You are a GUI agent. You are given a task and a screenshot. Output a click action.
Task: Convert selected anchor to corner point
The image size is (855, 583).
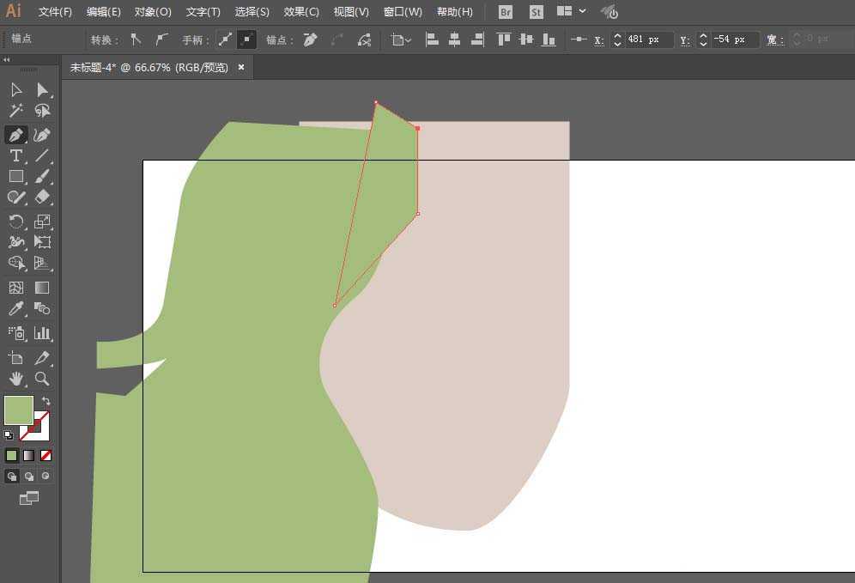pos(136,39)
